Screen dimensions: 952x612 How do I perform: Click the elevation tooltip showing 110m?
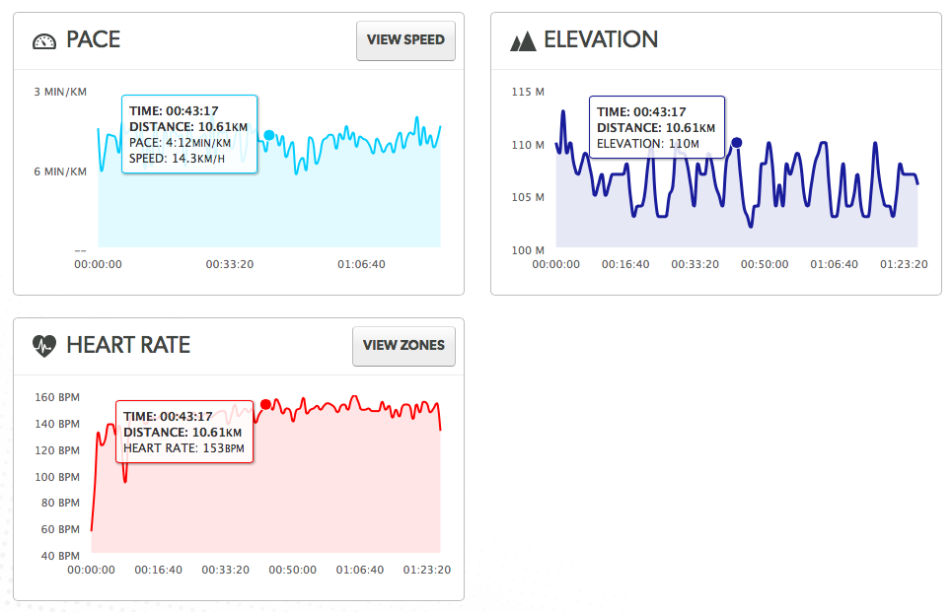point(657,127)
